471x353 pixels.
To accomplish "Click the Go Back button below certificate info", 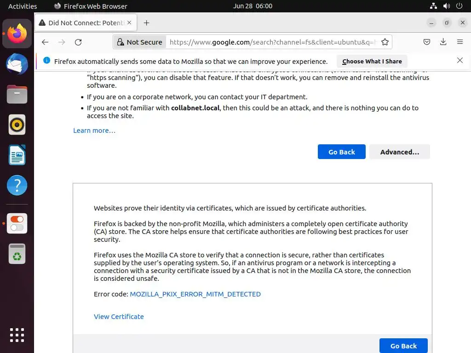I will (403, 346).
